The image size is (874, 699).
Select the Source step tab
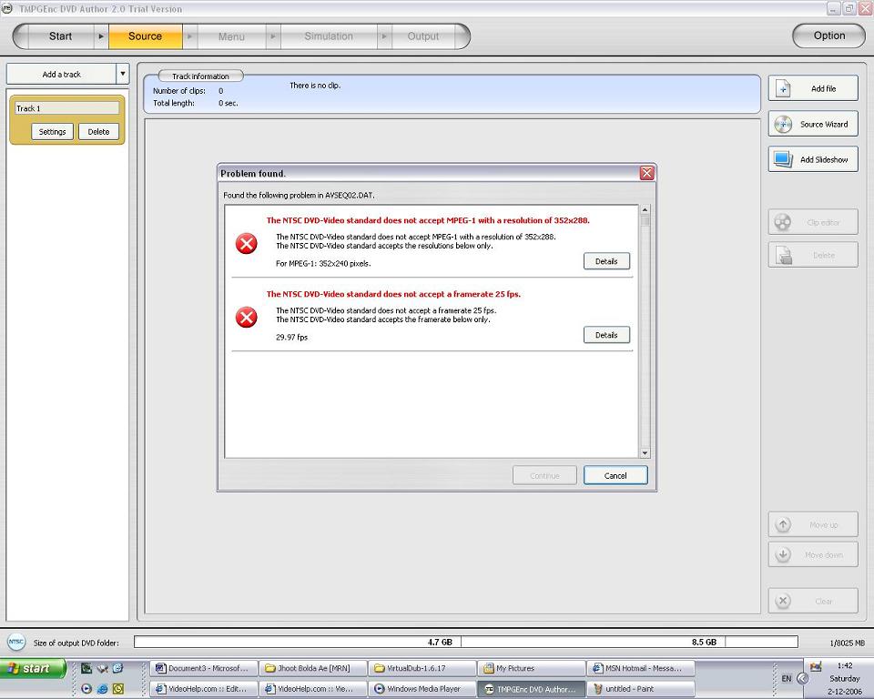(x=146, y=36)
